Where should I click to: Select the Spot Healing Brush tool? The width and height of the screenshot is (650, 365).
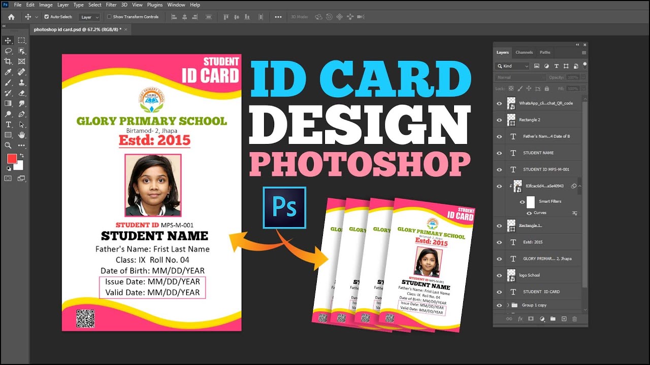click(22, 72)
